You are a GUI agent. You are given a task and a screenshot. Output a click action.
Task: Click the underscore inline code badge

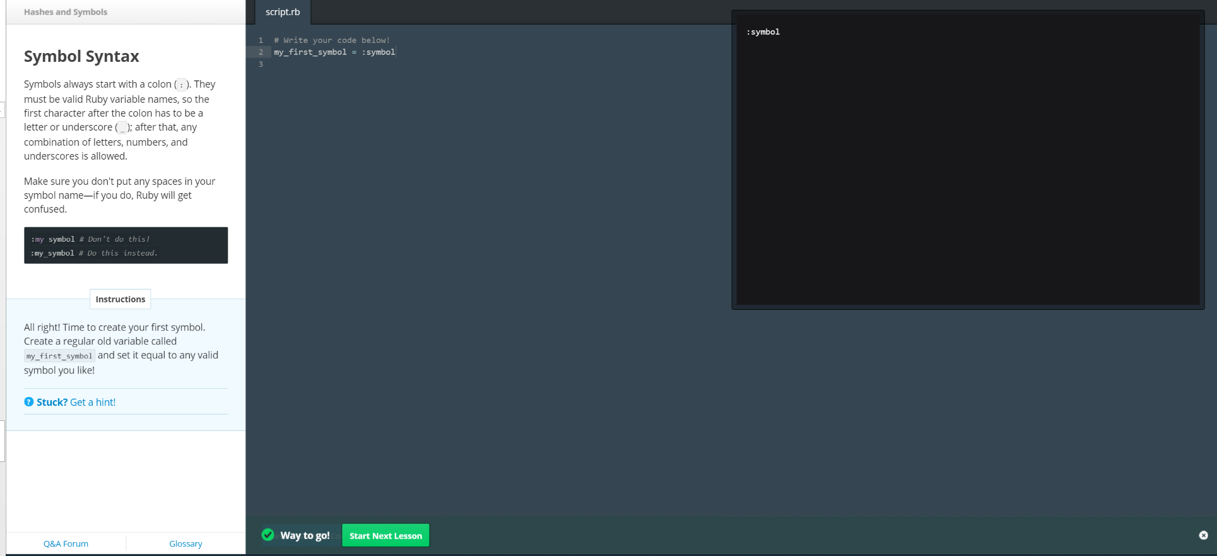pos(123,127)
